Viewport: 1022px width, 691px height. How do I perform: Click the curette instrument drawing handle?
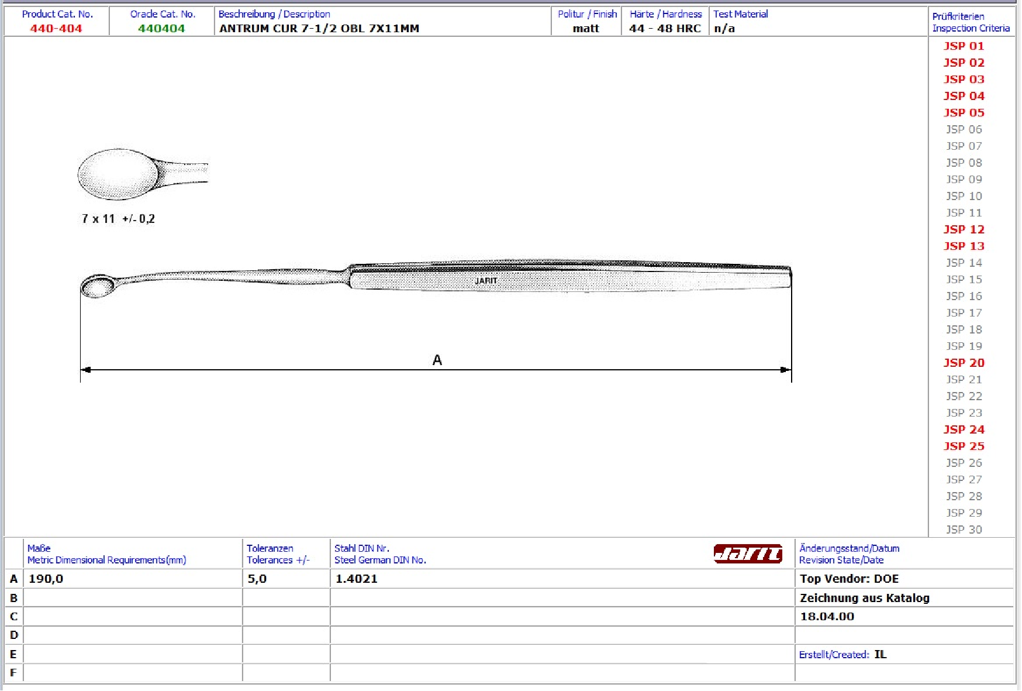(x=569, y=277)
